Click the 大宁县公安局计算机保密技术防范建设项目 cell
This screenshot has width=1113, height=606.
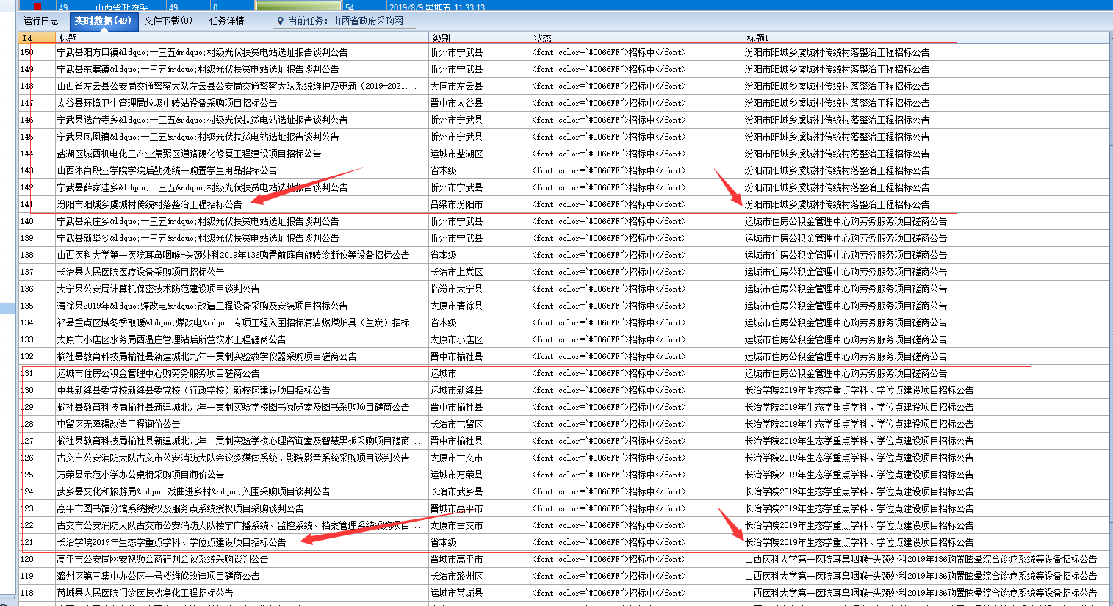(242, 289)
